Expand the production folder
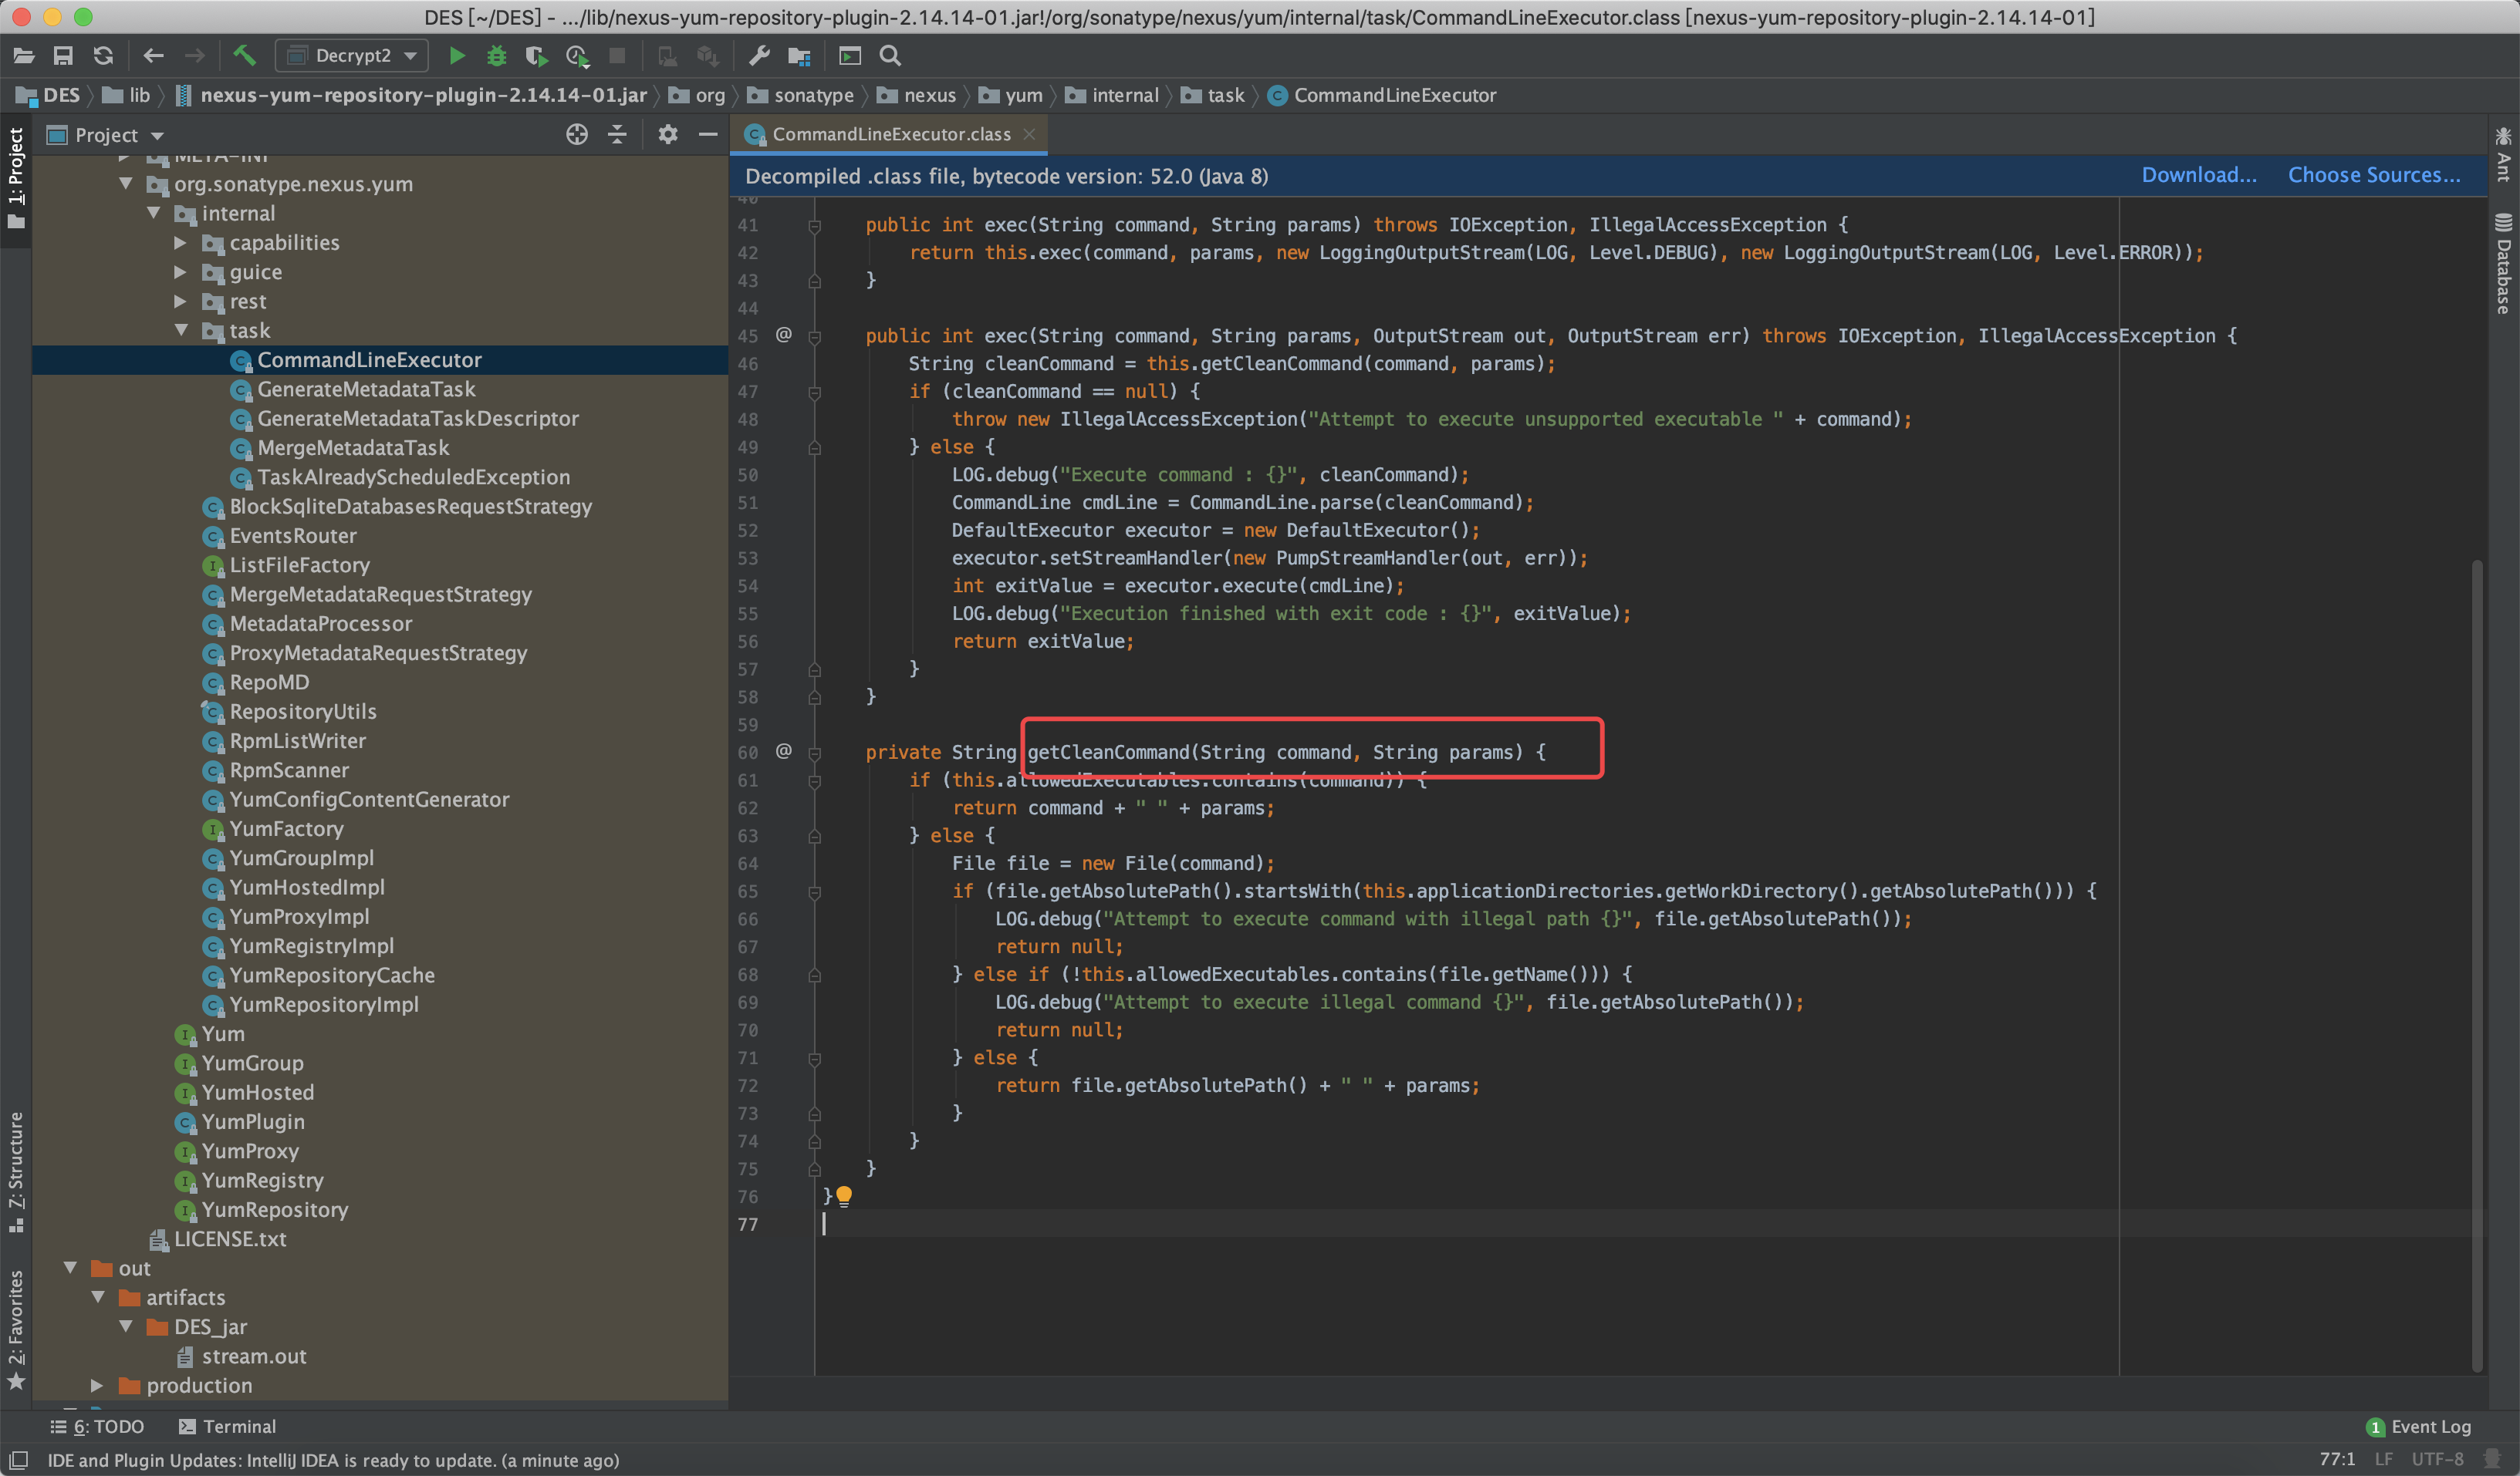This screenshot has width=2520, height=1476. [97, 1385]
